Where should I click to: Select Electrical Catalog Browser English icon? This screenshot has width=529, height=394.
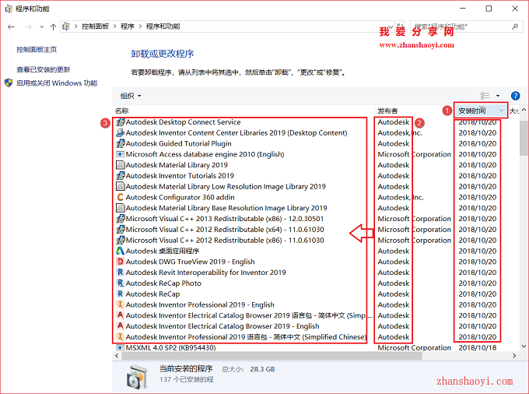(x=120, y=326)
